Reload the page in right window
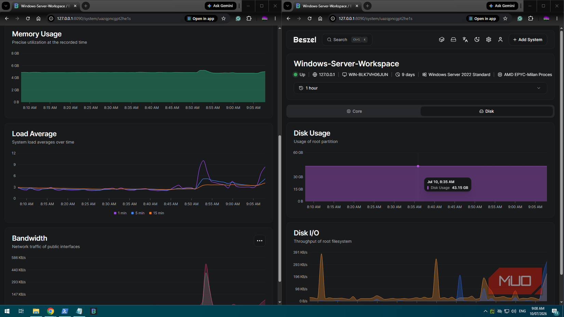The height and width of the screenshot is (317, 564). click(x=310, y=18)
